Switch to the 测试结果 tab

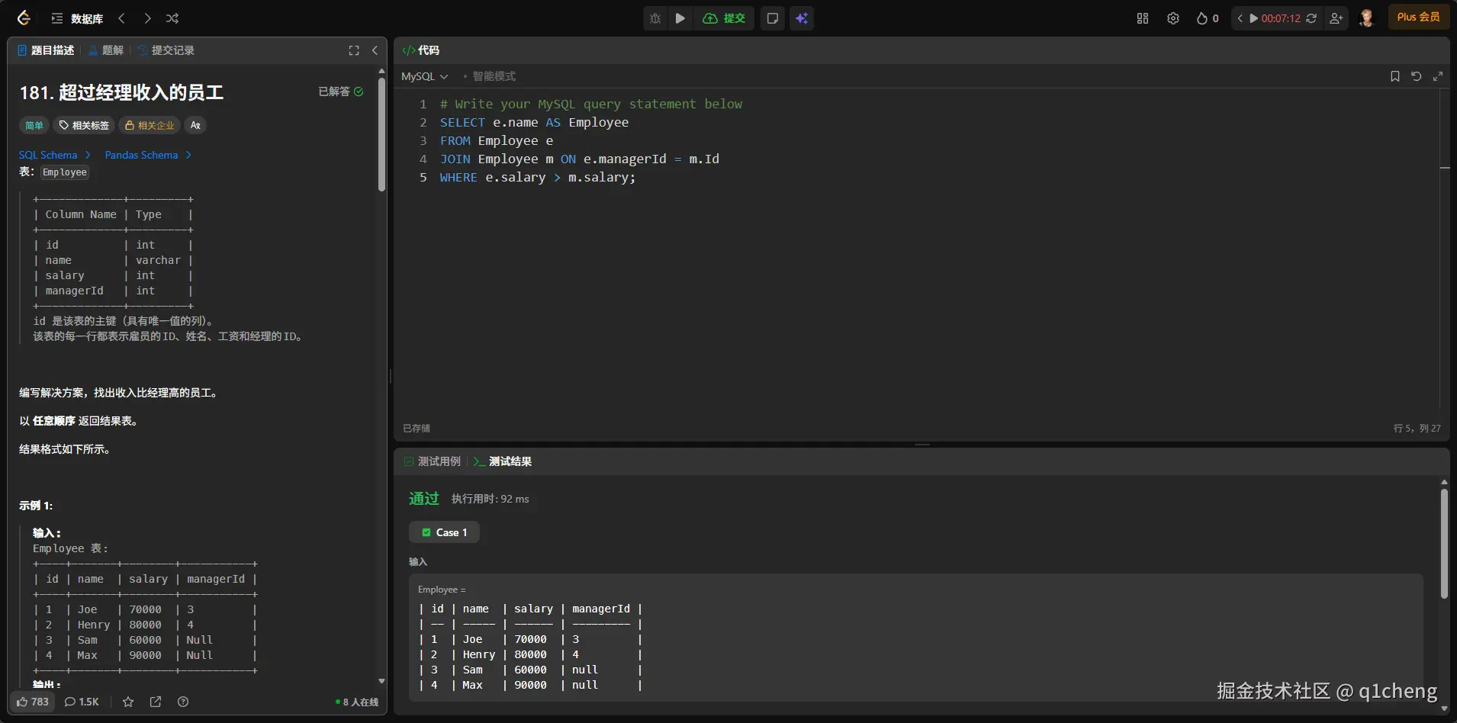point(503,461)
